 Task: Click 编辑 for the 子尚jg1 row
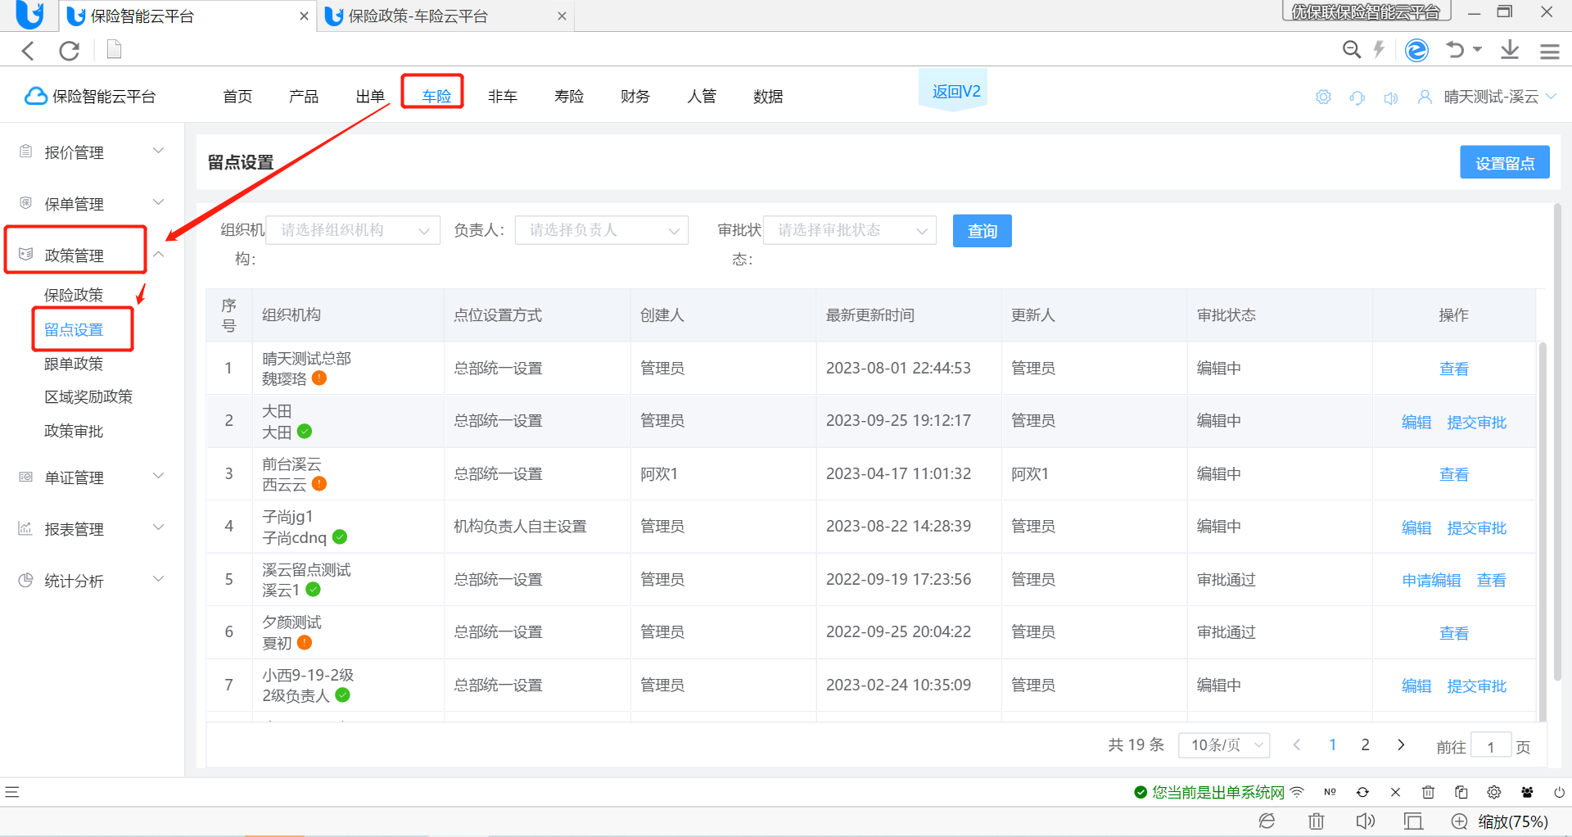(1416, 527)
